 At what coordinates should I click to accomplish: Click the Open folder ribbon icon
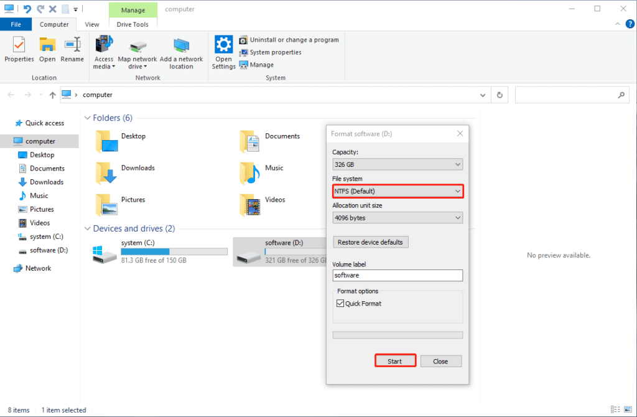[x=47, y=49]
